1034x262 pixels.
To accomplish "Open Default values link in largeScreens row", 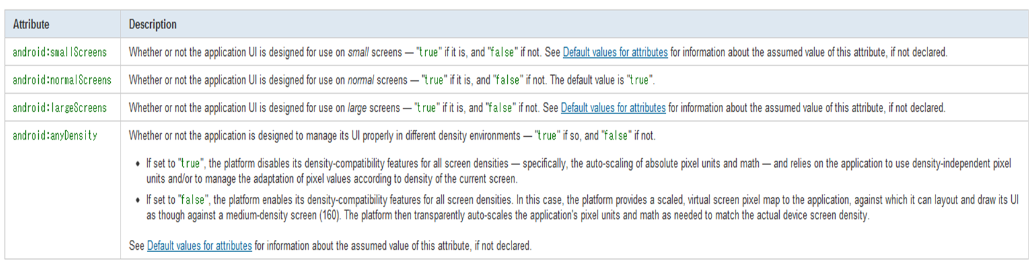I will tap(613, 107).
